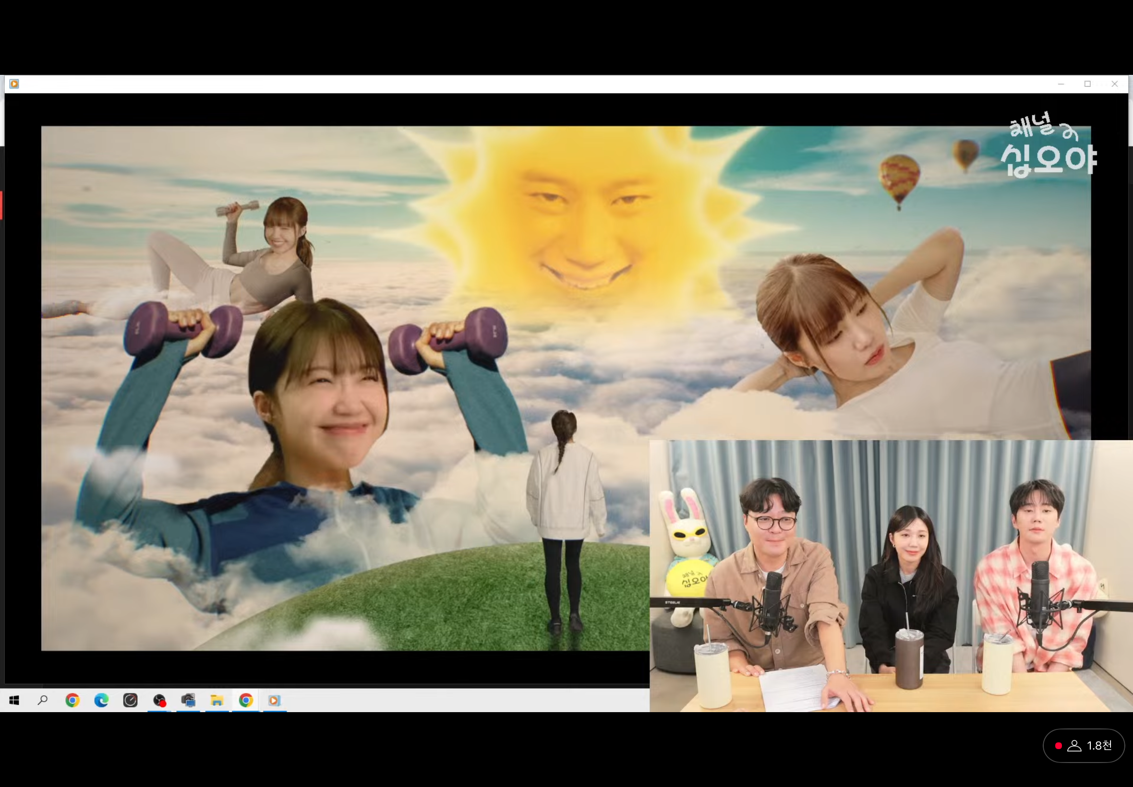Click the 1.8천 live viewer count badge
Image resolution: width=1133 pixels, height=787 pixels.
[x=1084, y=746]
